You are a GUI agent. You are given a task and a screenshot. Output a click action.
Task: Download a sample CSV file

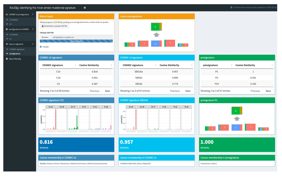pos(54,26)
